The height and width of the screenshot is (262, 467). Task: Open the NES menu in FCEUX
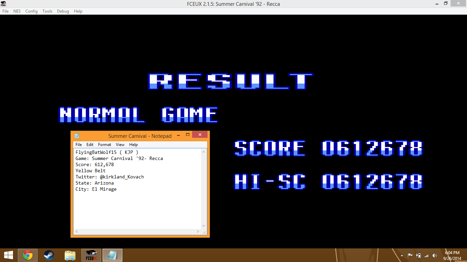pyautogui.click(x=17, y=11)
